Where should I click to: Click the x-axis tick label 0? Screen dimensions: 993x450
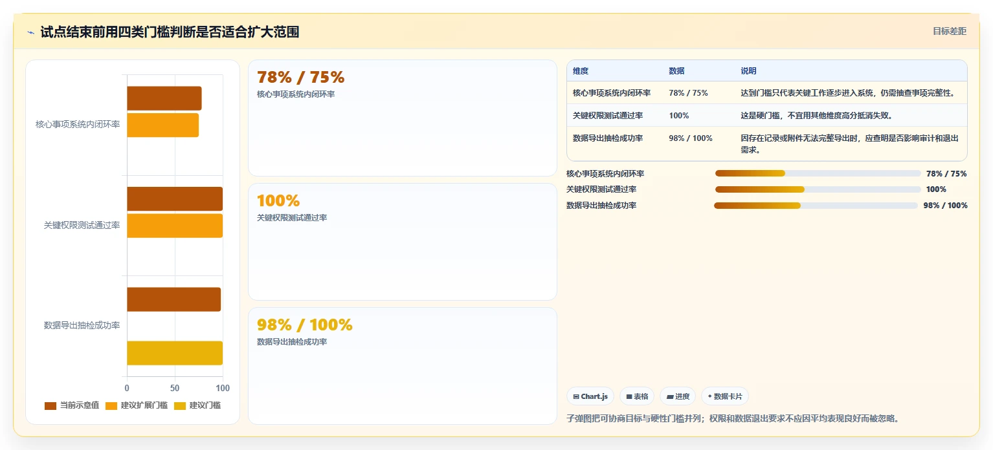point(127,389)
